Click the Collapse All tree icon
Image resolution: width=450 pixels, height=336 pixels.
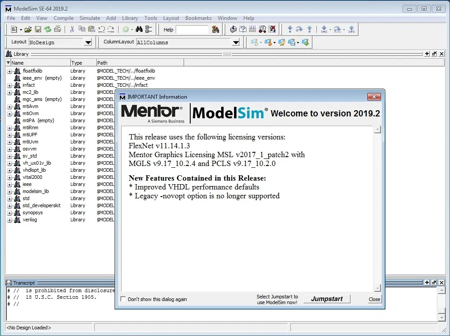pyautogui.click(x=149, y=29)
